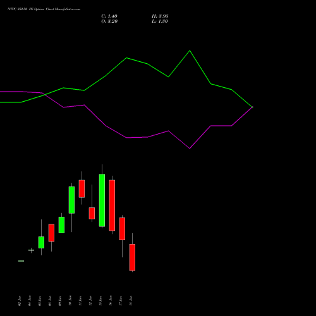The image size is (316, 316).
Task: Click the 02 Jan date axis label
Action: coord(20,301)
